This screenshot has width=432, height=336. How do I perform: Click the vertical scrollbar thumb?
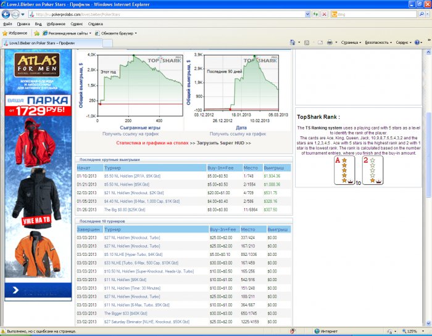click(x=428, y=155)
